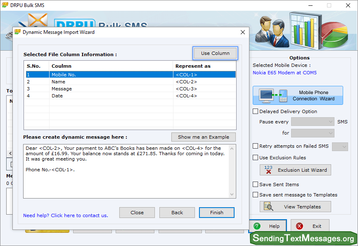The image size is (358, 246).
Task: Open the Mobile Phone Connection Wizard
Action: (298, 95)
